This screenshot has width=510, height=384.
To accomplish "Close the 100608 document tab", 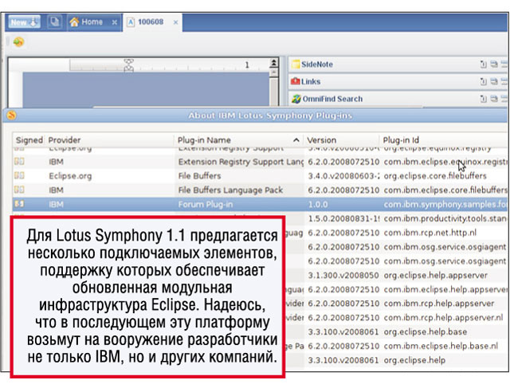I will pyautogui.click(x=175, y=22).
